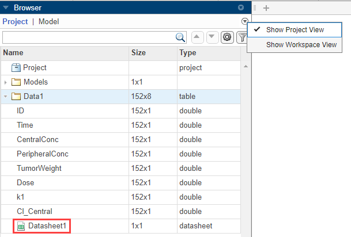Collapse the Browser panel triangle

[6, 7]
